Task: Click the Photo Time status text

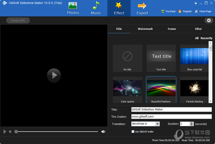Action: [165, 140]
